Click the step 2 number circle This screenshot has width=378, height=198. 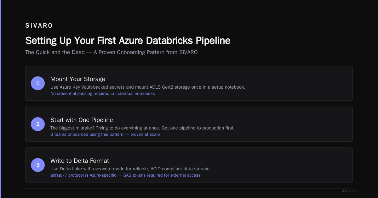tap(38, 124)
